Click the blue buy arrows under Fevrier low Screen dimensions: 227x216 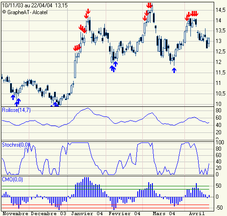coord(114,67)
